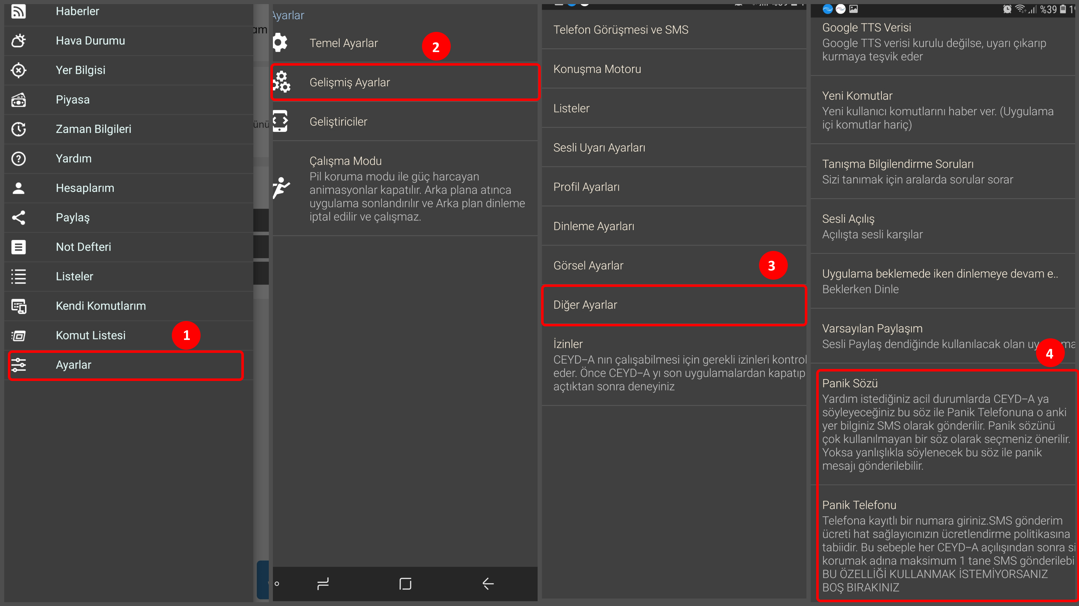
Task: Tap the Temel Ayarlar gear icon
Action: [x=280, y=43]
